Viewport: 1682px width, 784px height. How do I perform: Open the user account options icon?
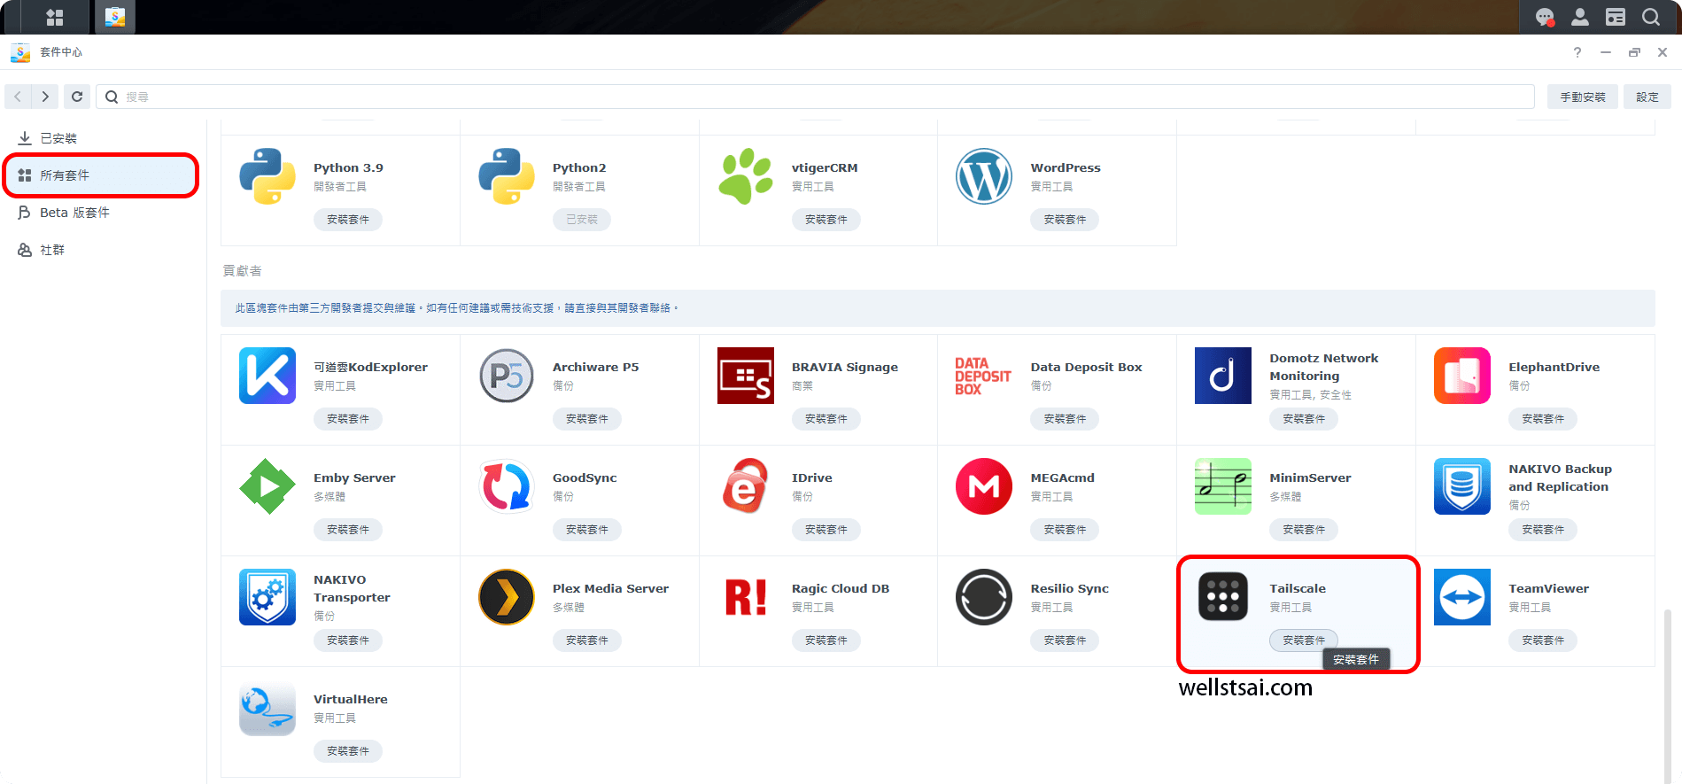tap(1580, 17)
